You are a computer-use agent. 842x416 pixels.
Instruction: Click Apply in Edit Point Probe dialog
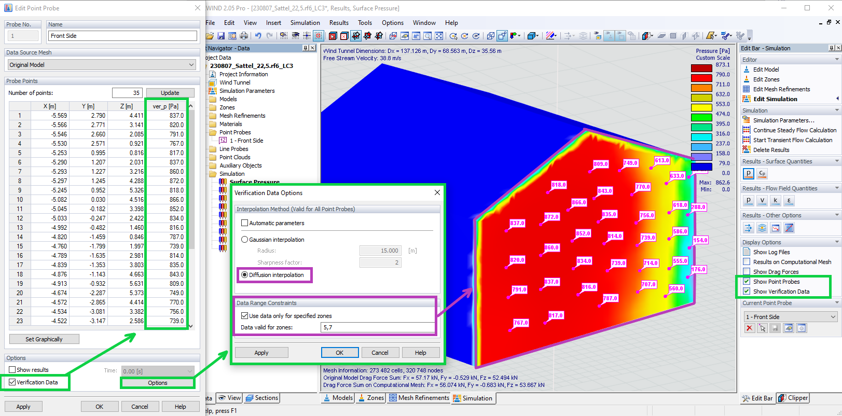(x=23, y=407)
